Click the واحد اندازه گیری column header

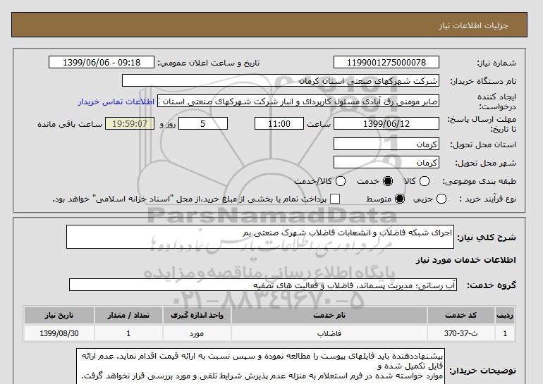tap(197, 315)
